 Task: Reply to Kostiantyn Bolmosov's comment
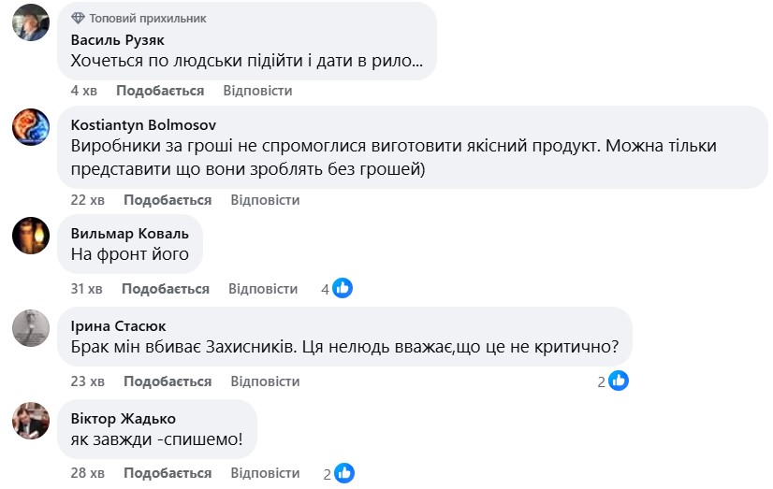[x=265, y=200]
